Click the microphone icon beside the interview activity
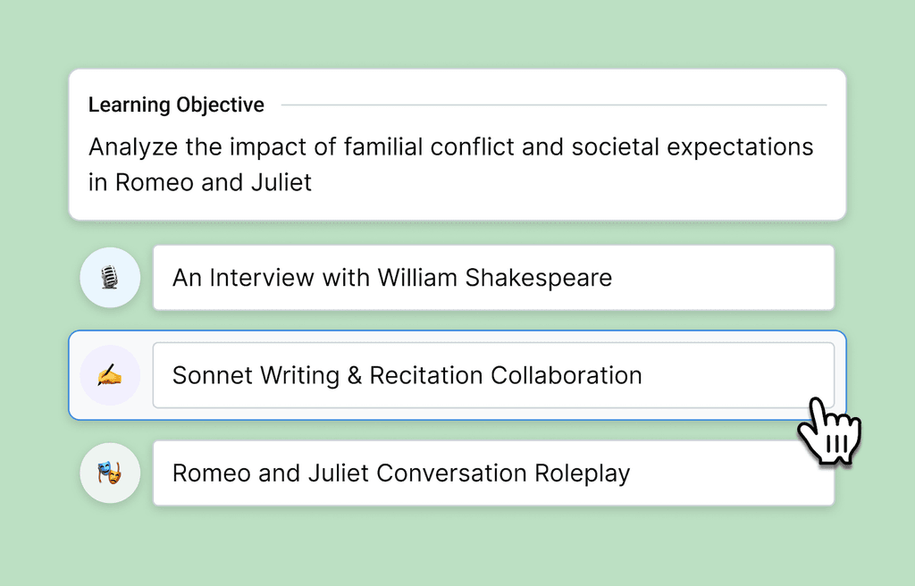Screen dimensions: 915x586 click(x=110, y=278)
